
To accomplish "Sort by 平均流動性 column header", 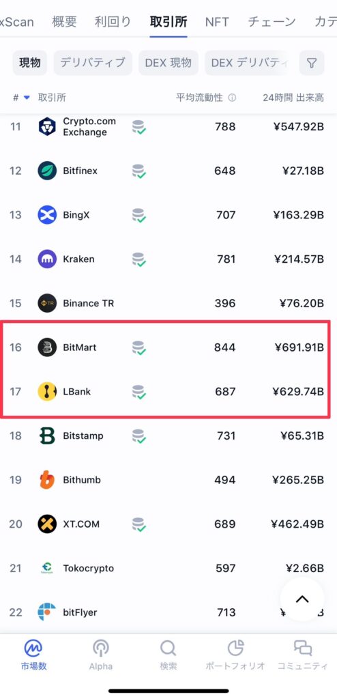I will [x=199, y=98].
